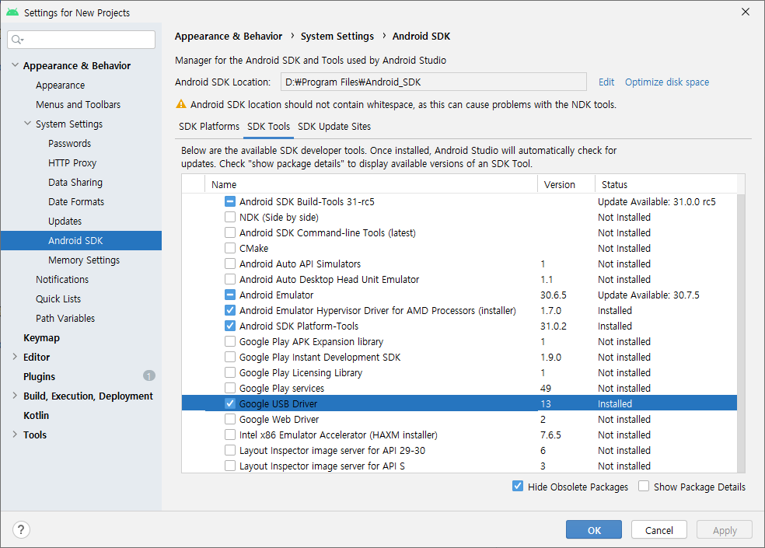Click the Status column header
Screen dimensions: 765x548
(666, 184)
